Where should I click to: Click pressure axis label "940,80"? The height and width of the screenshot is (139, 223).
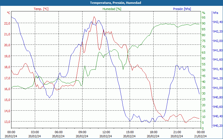click(217, 97)
